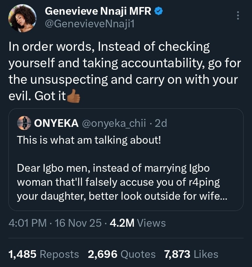
Task: Click "This is what am talking about!" line
Action: (89, 140)
